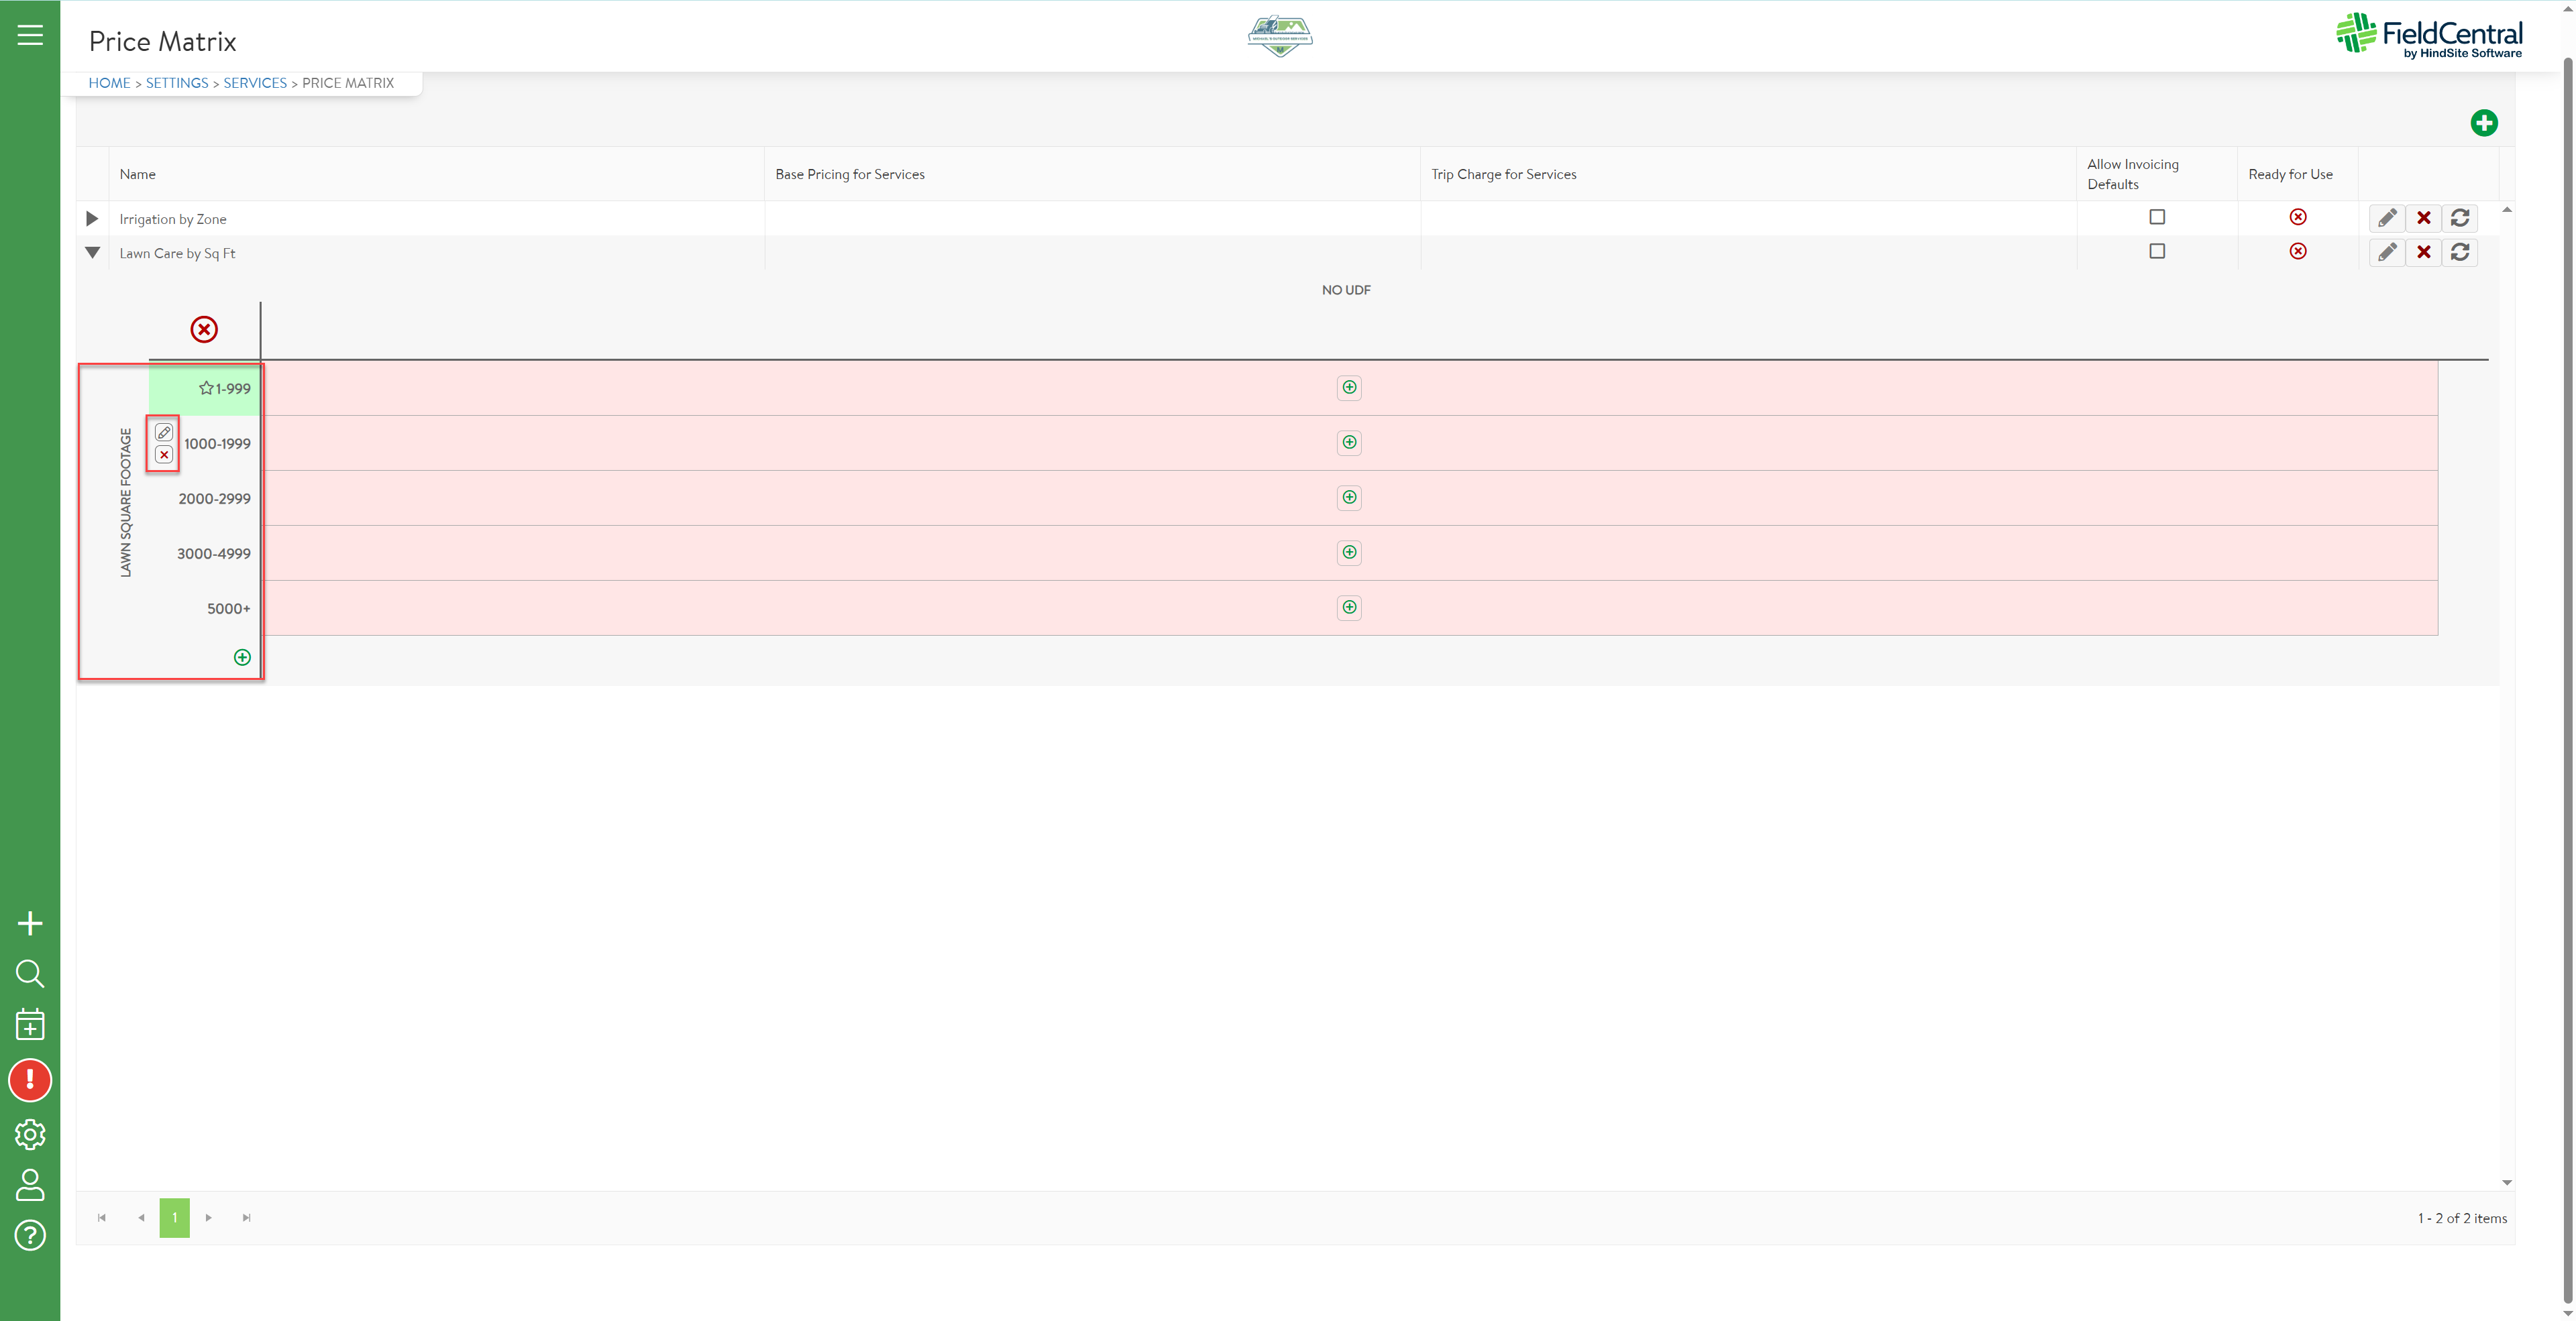
Task: Check Allow Invoicing Defaults for Lawn Care
Action: (x=2157, y=252)
